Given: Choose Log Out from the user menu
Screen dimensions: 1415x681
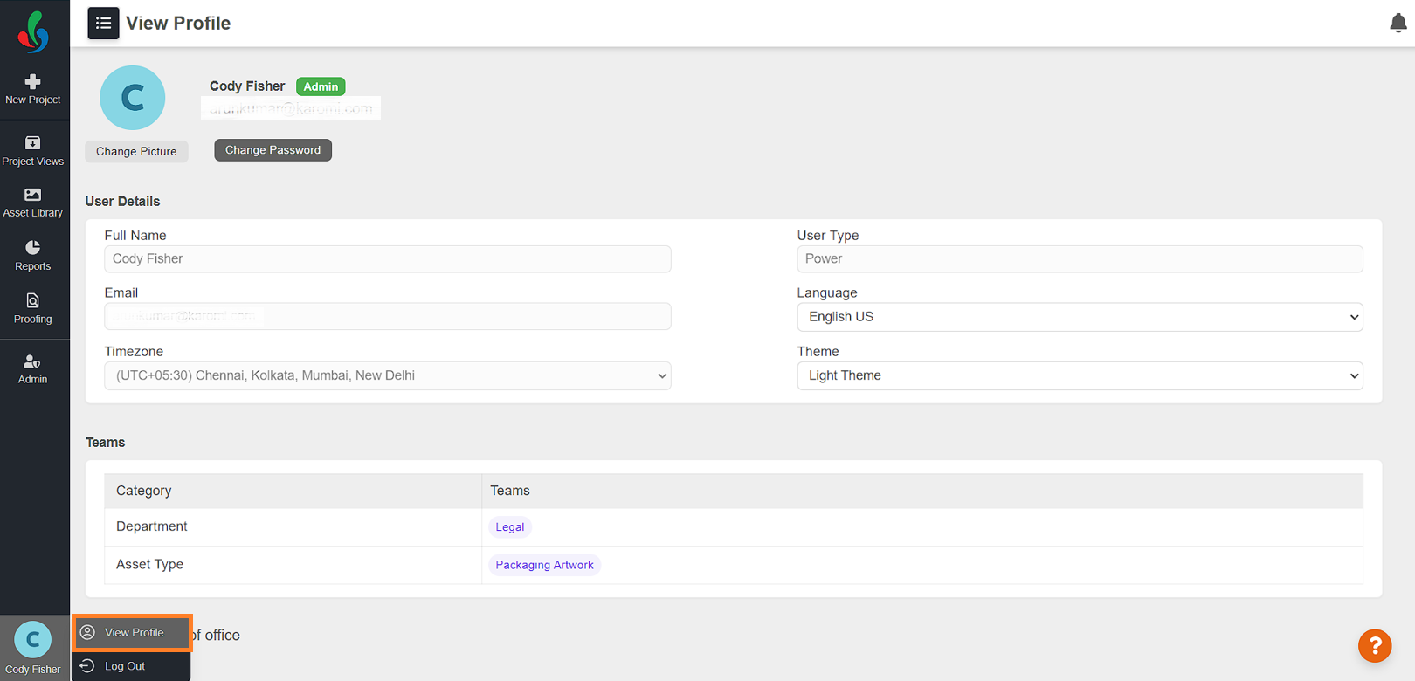Looking at the screenshot, I should click(x=131, y=666).
